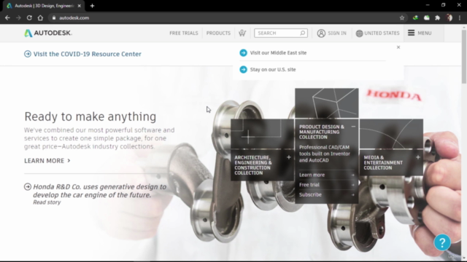Click the search magnifier icon
This screenshot has height=262, width=467.
tap(302, 33)
